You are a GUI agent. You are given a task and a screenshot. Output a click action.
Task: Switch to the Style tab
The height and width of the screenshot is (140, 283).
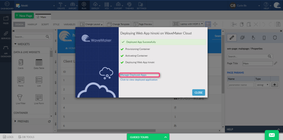tap(56, 24)
